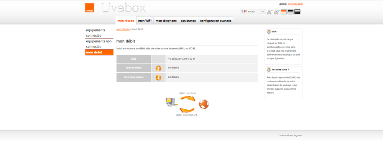Click the computer icon in the diagram
This screenshot has width=383, height=155.
(171, 102)
